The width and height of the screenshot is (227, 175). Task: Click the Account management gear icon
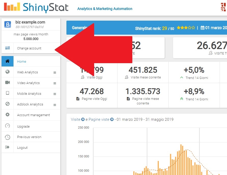coord(8,115)
